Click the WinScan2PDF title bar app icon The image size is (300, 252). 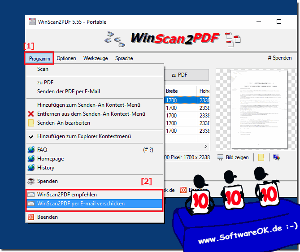[x=32, y=22]
